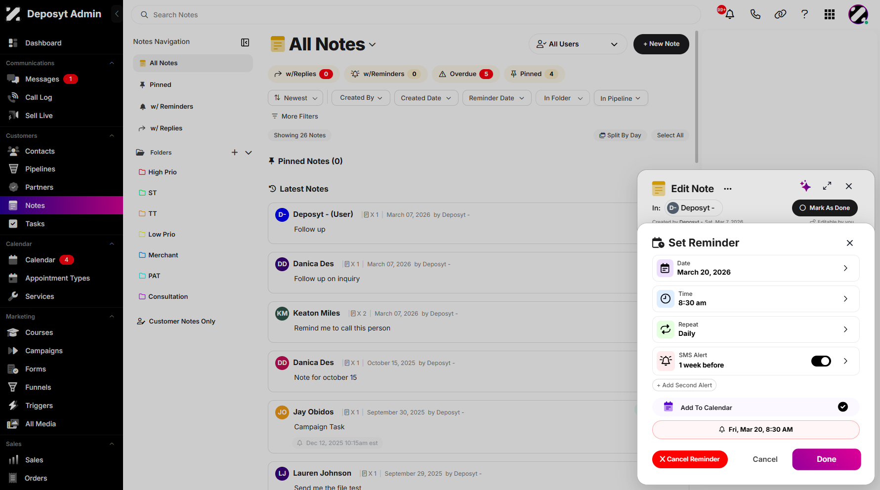Click the Repeat arrows icon in Set Reminder

[x=666, y=329]
